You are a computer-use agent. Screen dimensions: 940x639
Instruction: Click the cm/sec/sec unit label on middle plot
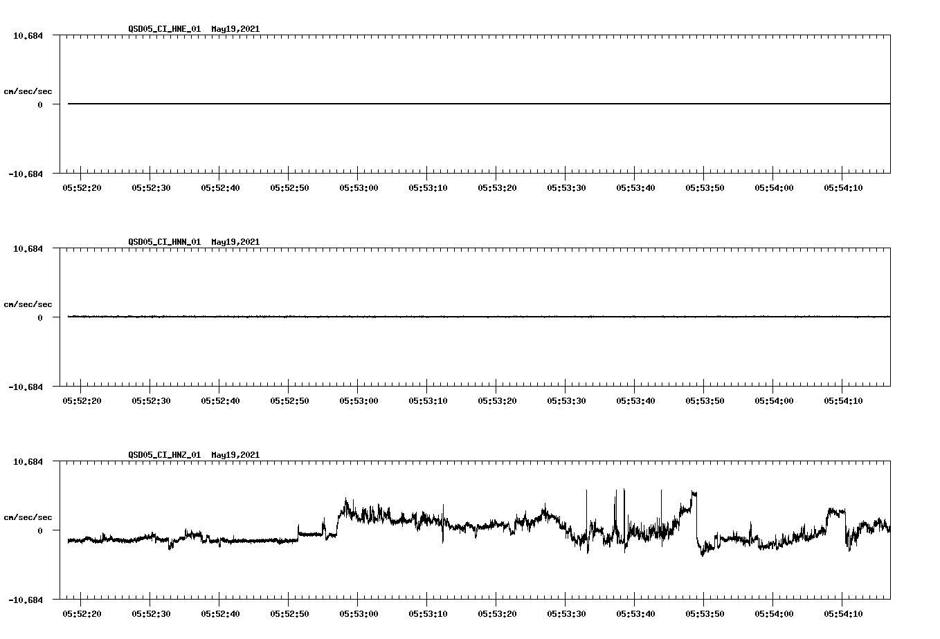coord(28,304)
